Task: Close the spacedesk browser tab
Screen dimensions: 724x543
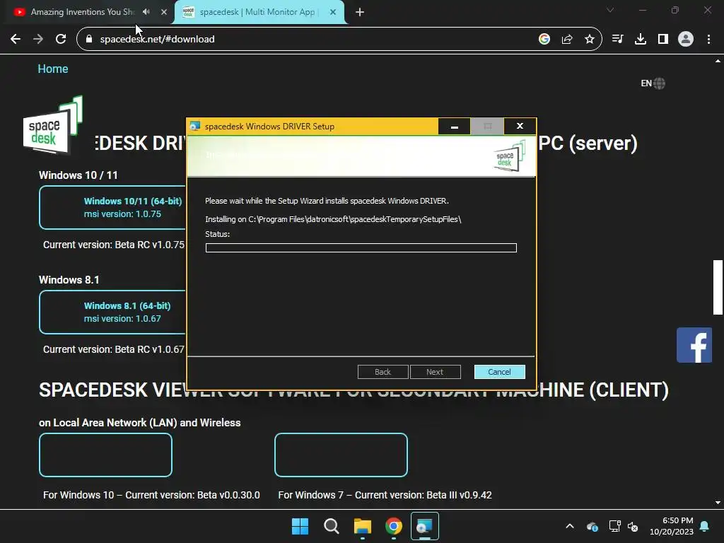Action: [x=333, y=12]
